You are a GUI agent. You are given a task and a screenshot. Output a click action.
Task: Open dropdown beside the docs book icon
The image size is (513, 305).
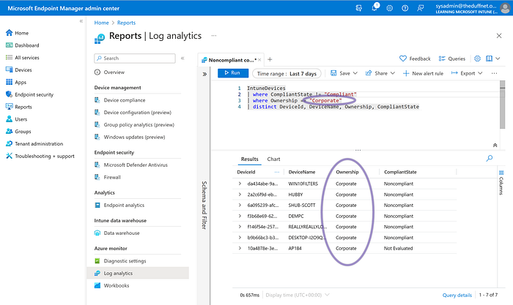[498, 59]
